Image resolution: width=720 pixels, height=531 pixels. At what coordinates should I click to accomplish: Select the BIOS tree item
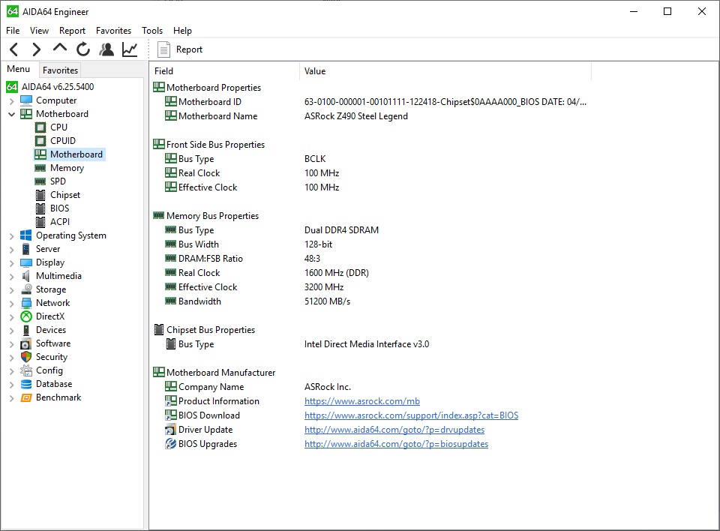click(60, 208)
